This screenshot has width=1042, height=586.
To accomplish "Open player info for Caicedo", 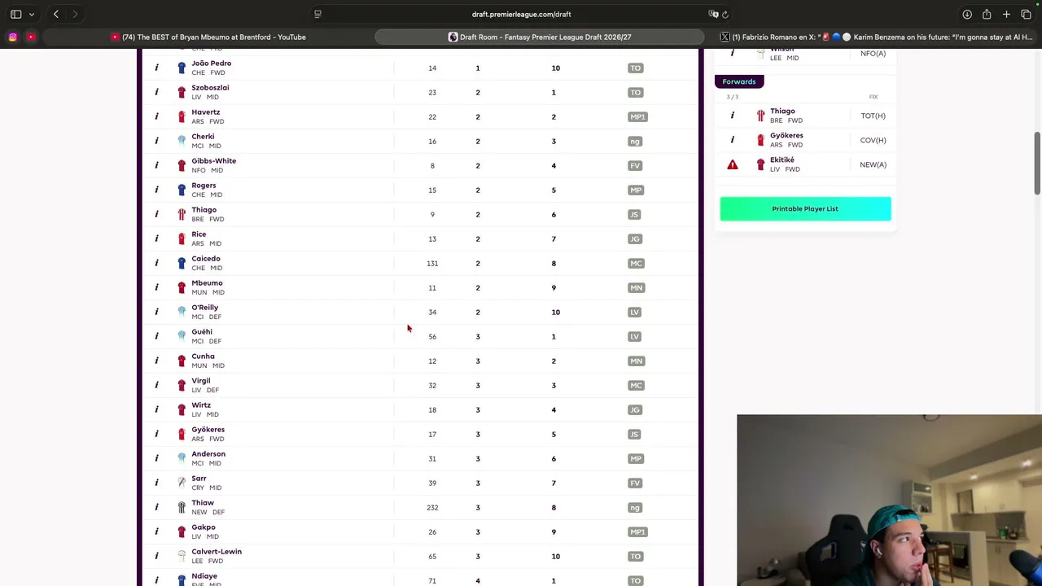I will point(156,263).
